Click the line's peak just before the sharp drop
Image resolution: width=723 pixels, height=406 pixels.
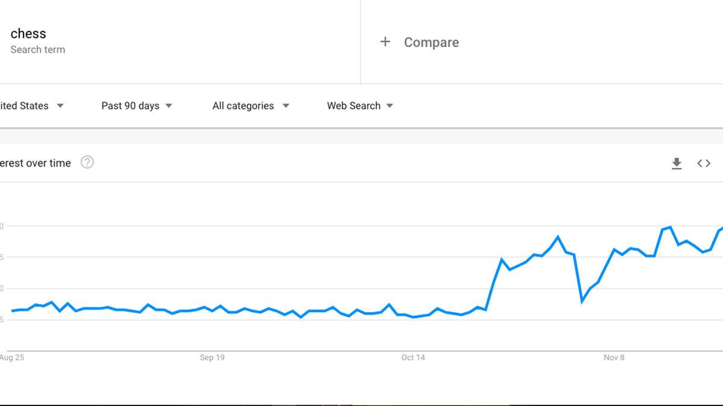click(558, 236)
